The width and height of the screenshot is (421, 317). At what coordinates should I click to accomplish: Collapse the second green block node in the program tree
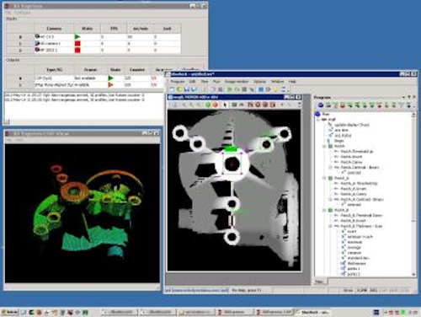[325, 178]
